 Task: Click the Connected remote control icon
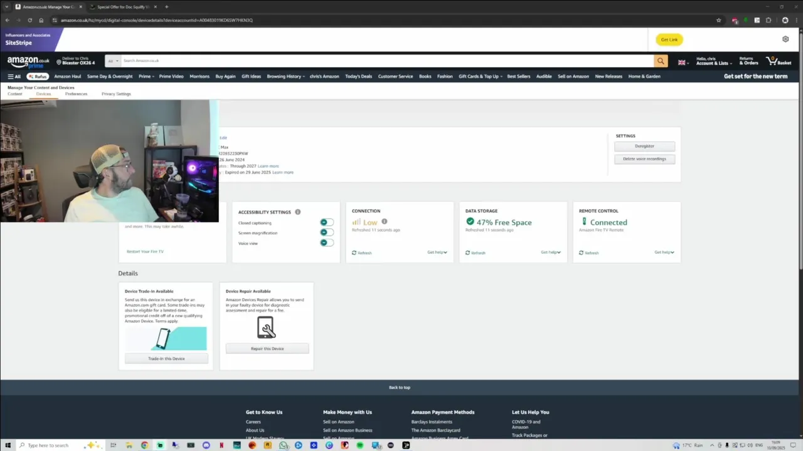(584, 222)
